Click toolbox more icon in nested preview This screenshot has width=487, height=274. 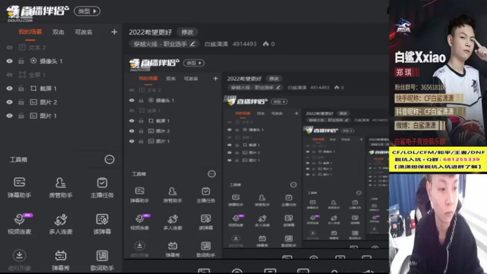click(x=211, y=174)
